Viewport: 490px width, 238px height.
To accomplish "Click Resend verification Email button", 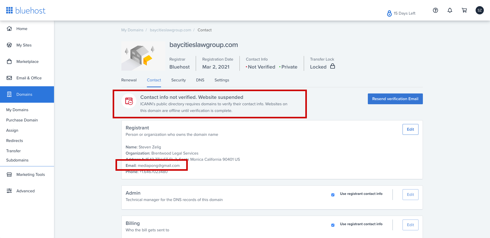I will point(395,99).
